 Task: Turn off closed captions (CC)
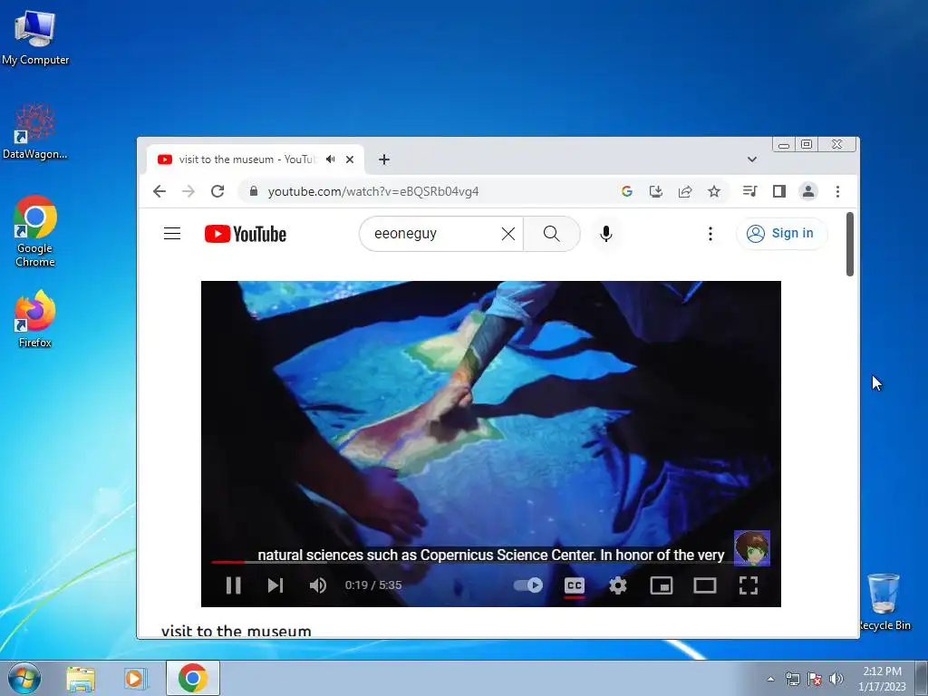[x=574, y=585]
